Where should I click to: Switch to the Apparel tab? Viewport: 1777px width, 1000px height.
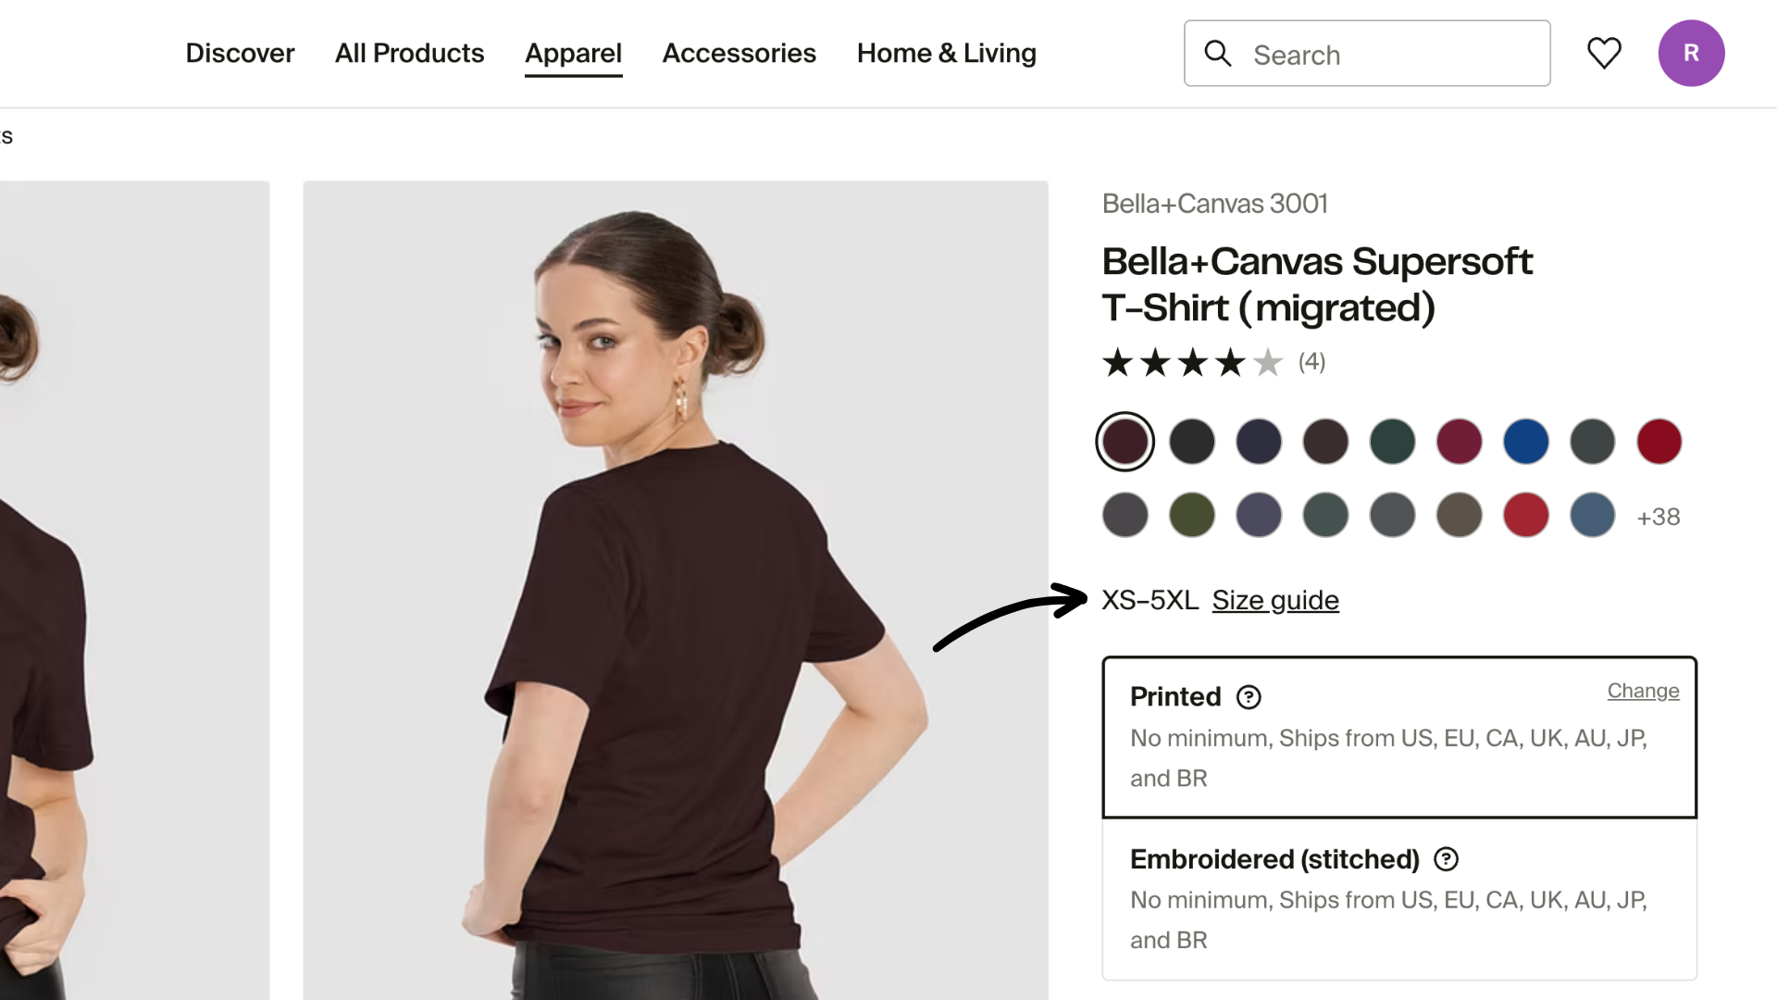573,53
